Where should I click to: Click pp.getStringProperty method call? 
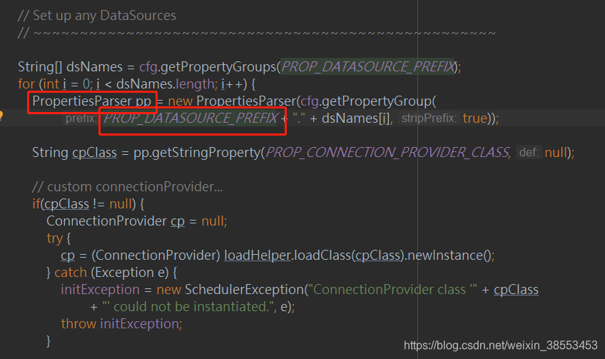point(197,153)
